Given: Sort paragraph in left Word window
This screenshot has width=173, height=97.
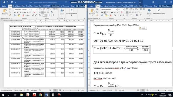Looking at the screenshot, I should [x=49, y=15].
